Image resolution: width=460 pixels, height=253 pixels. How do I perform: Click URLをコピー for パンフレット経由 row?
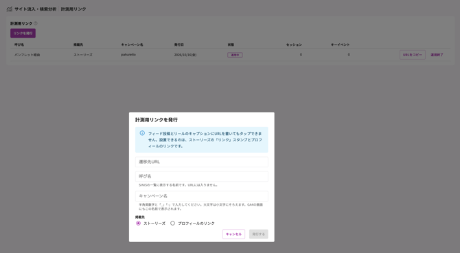click(412, 55)
